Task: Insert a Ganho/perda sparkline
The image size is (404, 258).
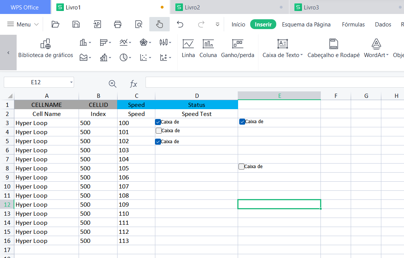Action: [237, 49]
